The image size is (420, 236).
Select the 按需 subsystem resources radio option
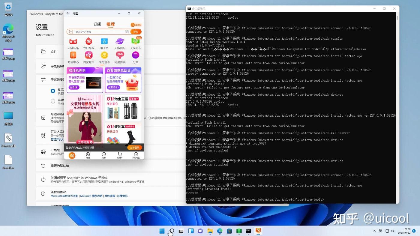pos(53,91)
